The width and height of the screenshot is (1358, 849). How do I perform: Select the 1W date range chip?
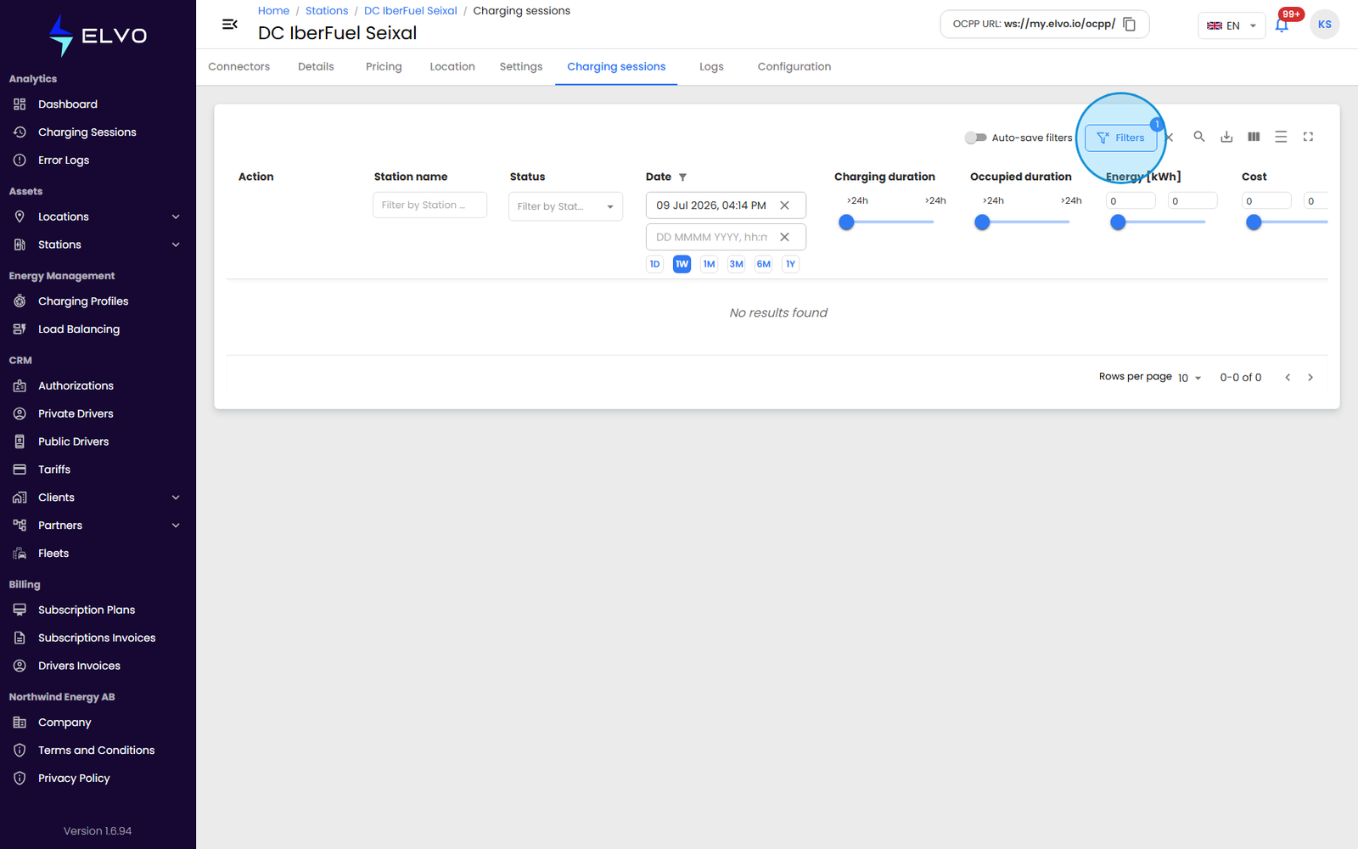point(682,264)
